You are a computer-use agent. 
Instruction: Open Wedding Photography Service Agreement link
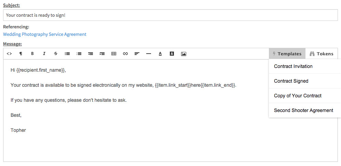pyautogui.click(x=45, y=34)
